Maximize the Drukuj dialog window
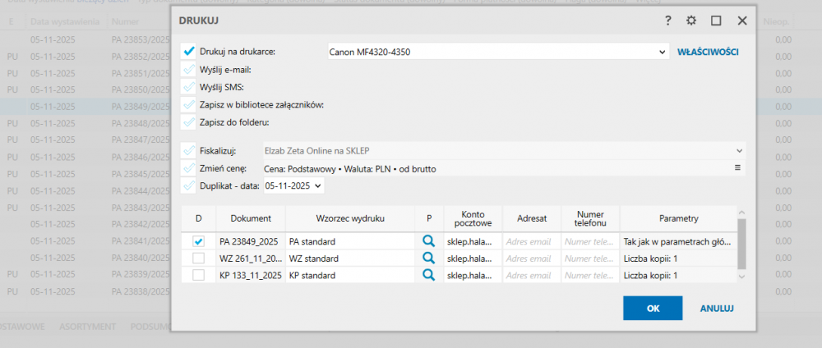822x348 pixels. click(716, 21)
